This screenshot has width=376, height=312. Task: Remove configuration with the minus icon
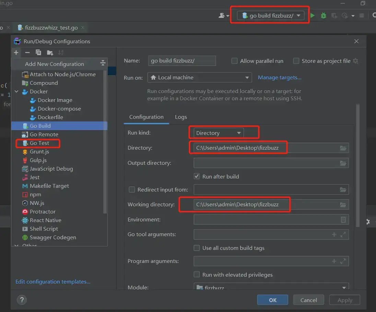point(27,53)
